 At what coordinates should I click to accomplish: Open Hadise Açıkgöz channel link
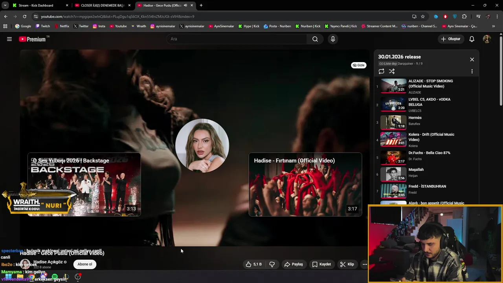(48, 262)
